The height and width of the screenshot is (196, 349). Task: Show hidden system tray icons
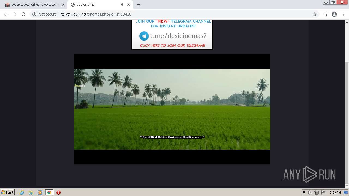(x=304, y=192)
